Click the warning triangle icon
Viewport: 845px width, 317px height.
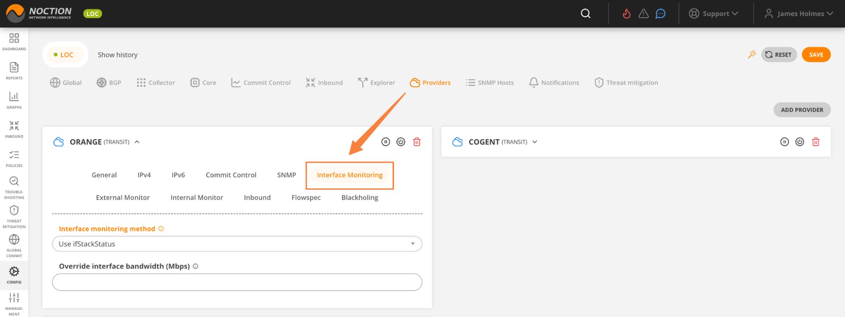point(643,13)
